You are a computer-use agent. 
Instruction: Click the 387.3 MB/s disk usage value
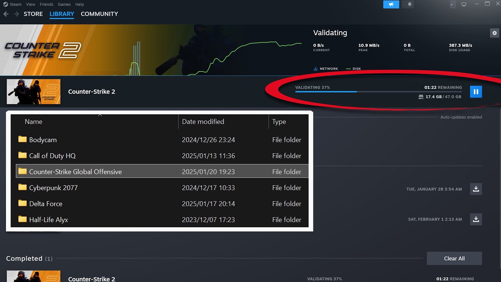click(461, 45)
